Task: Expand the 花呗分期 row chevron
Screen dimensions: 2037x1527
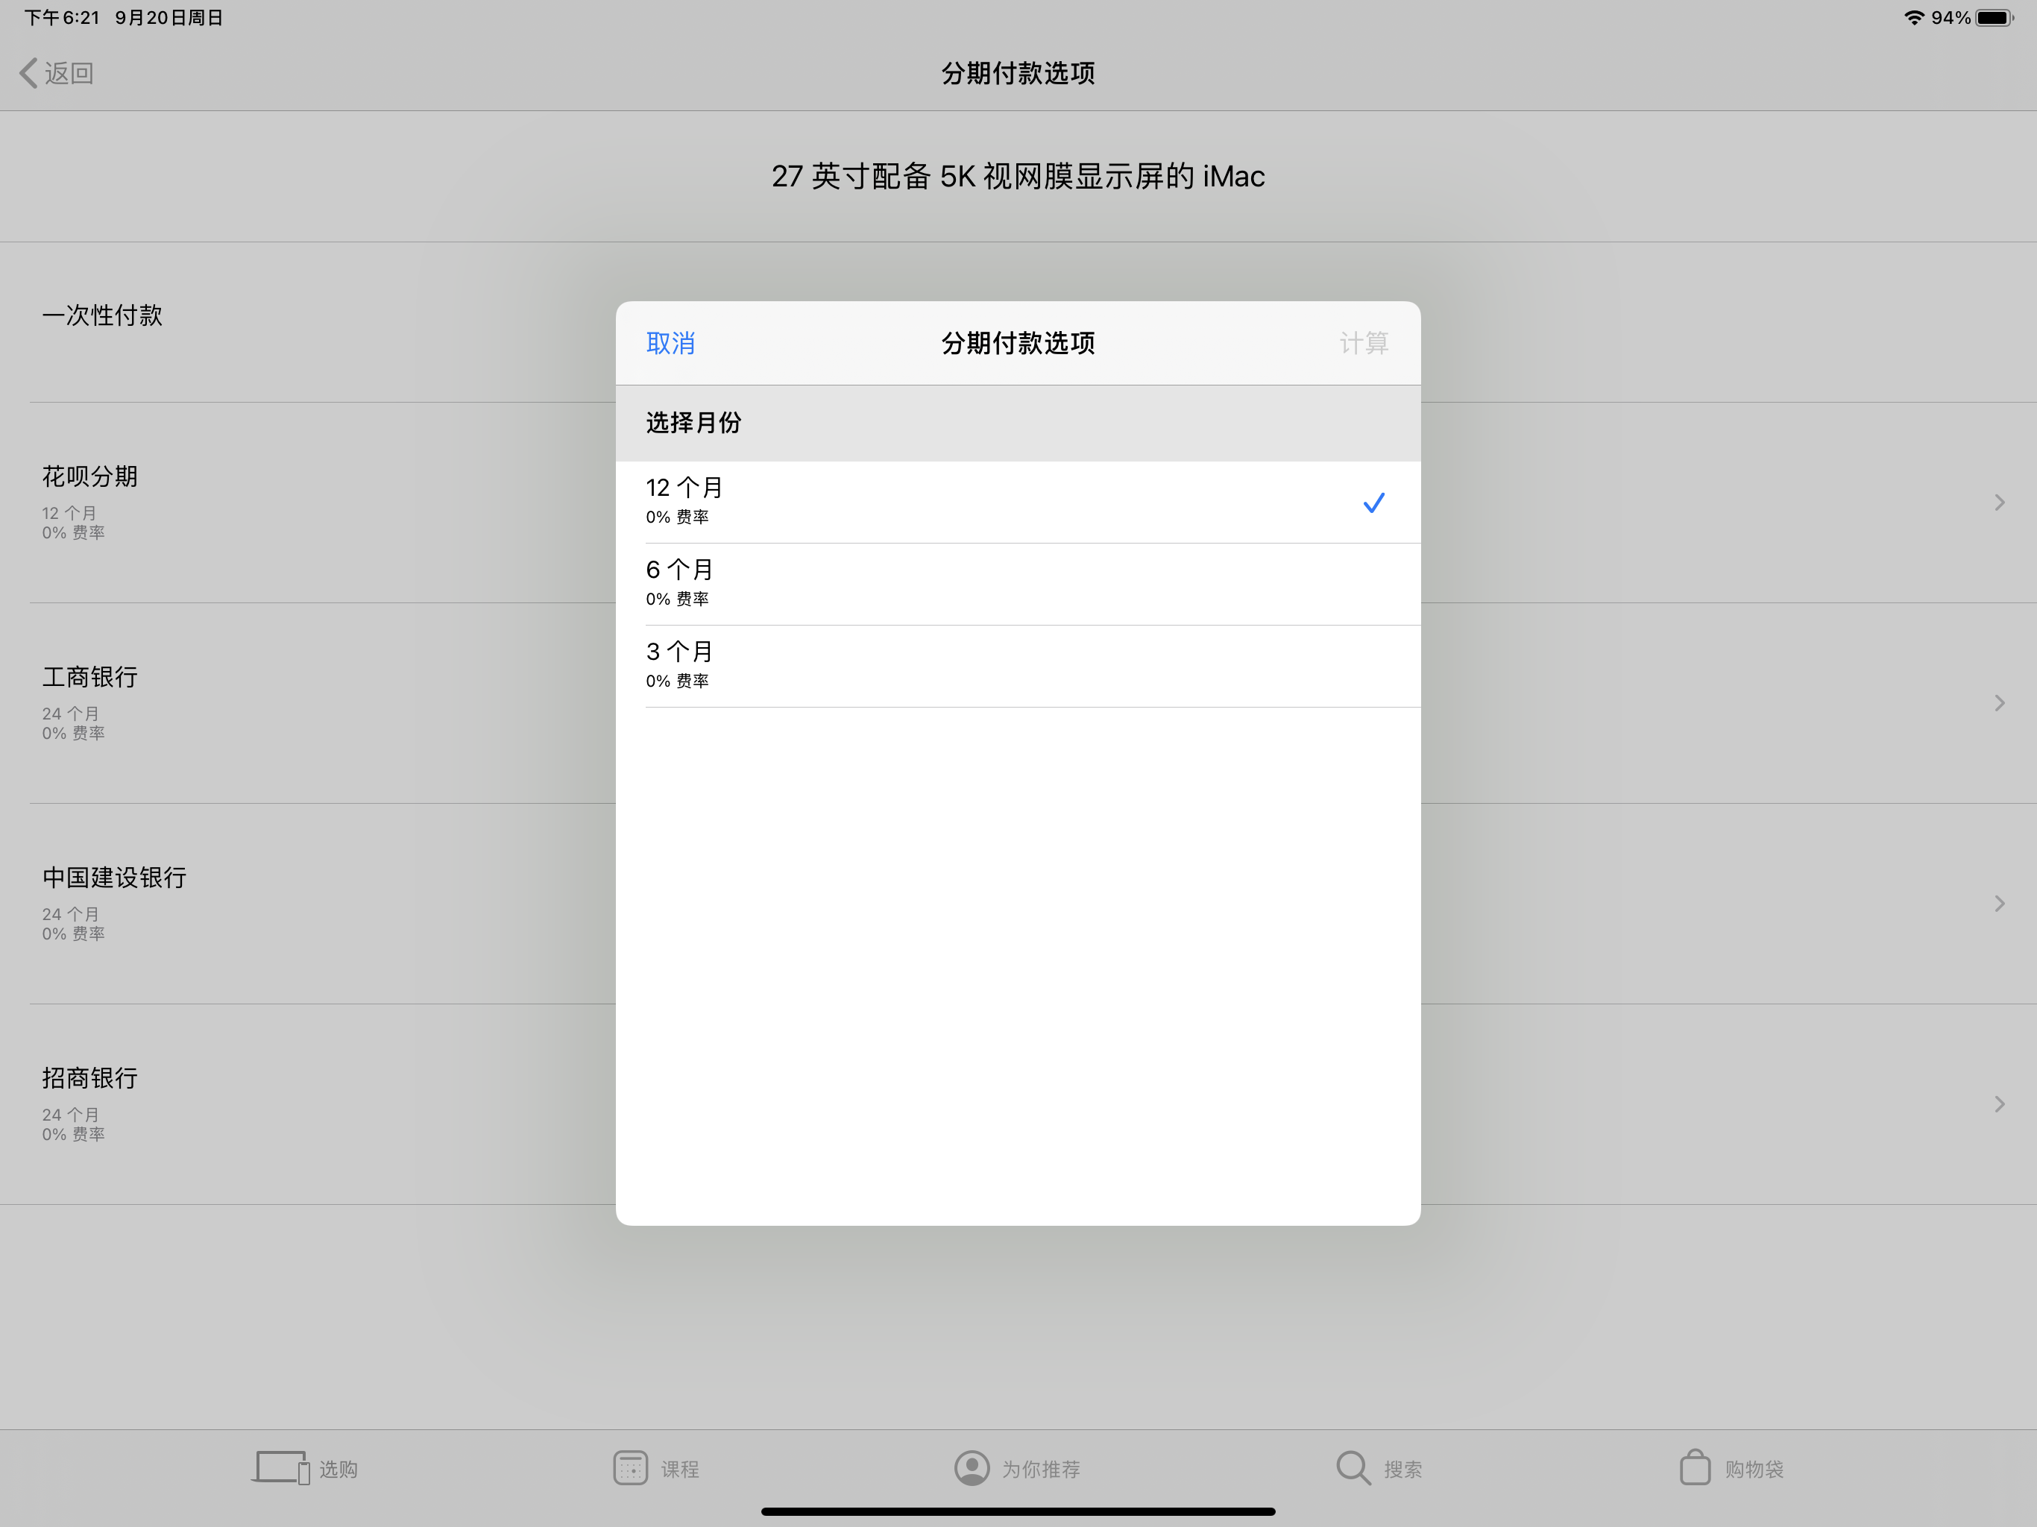Action: click(1999, 502)
